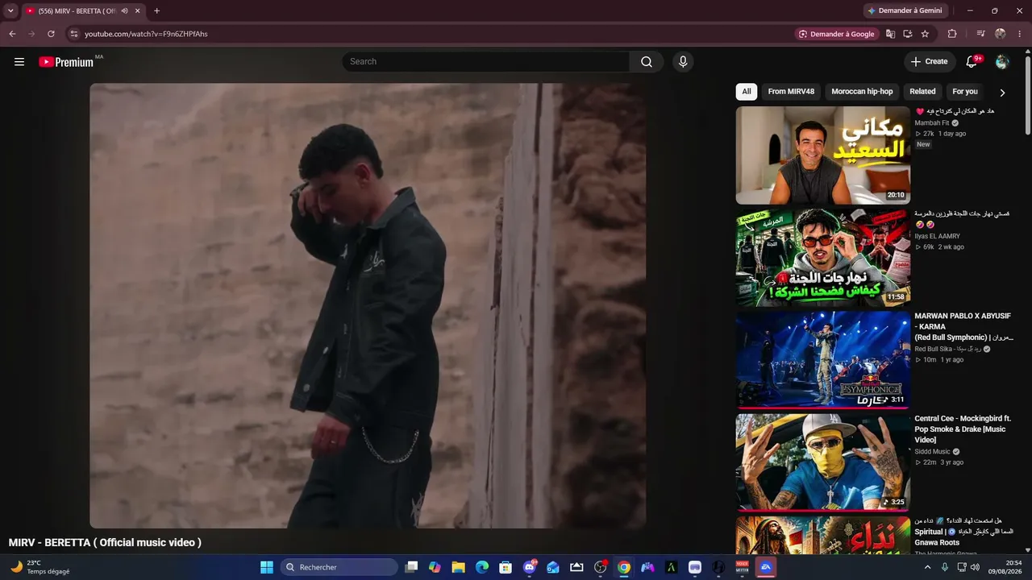The image size is (1032, 580).
Task: Select the From MIRV48 chip
Action: [791, 92]
